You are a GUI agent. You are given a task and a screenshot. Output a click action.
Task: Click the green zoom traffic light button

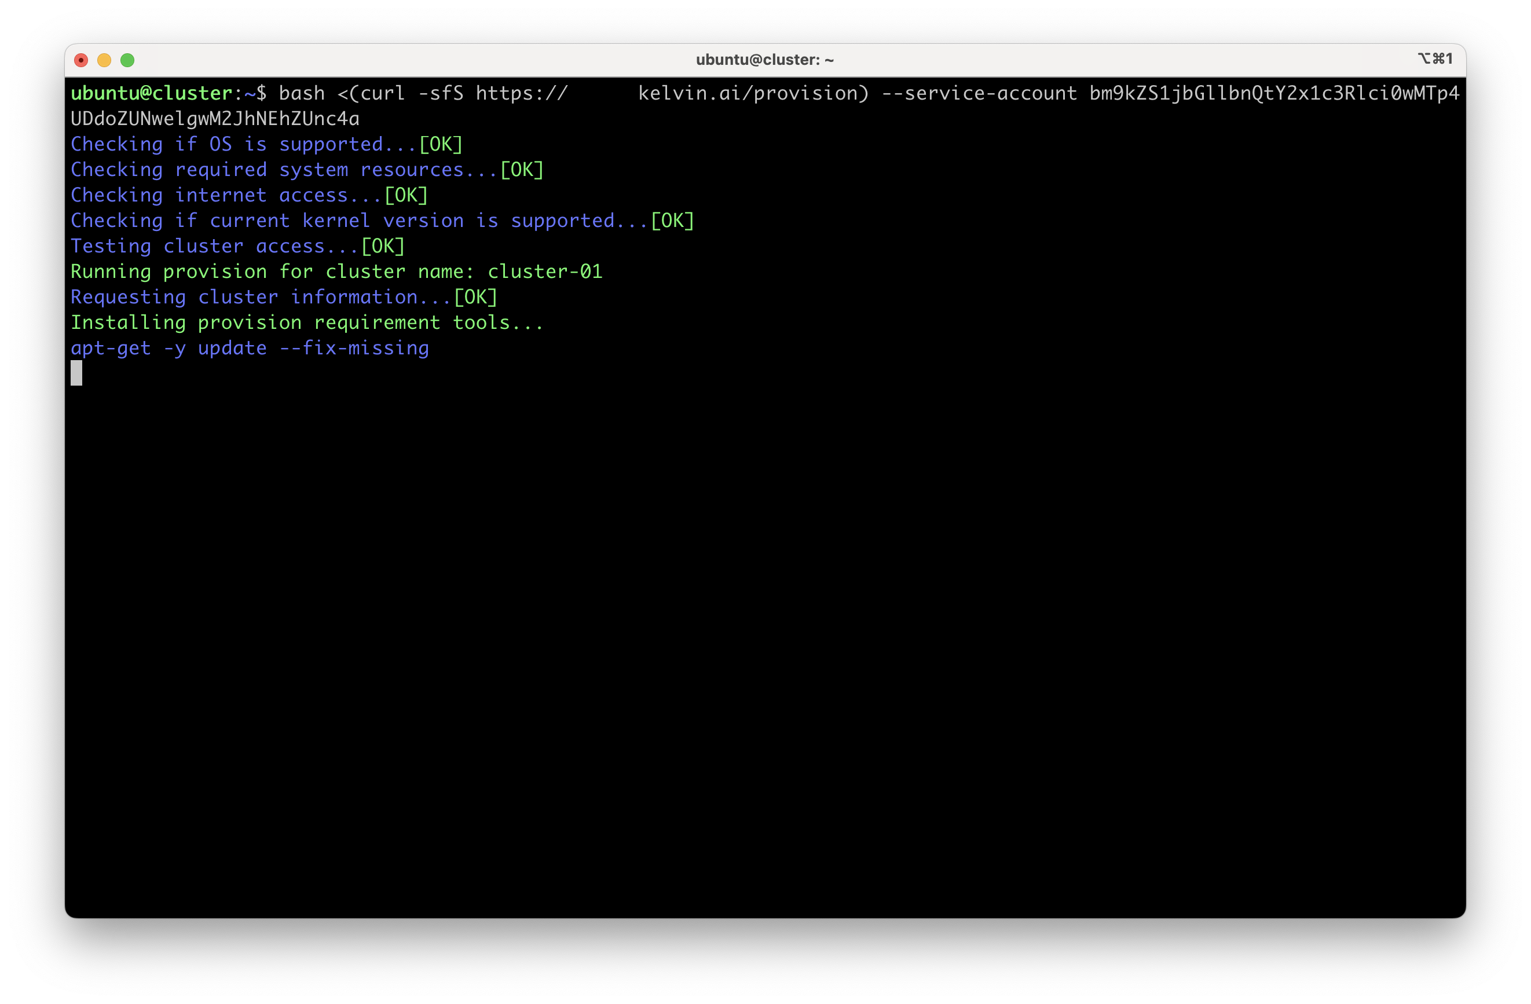tap(128, 60)
